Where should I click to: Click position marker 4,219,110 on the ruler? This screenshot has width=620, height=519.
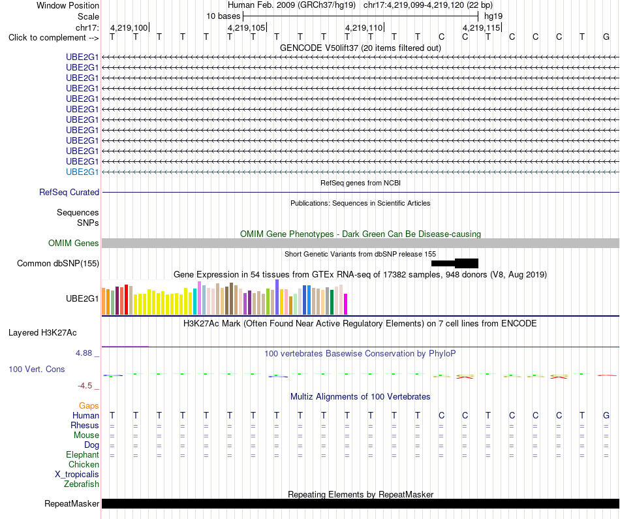coord(365,27)
